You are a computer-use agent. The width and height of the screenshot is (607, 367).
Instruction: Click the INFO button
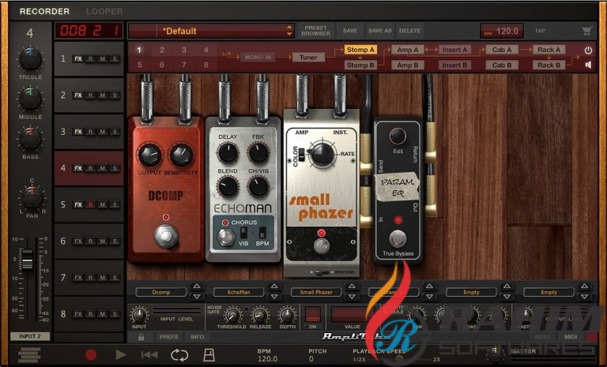197,337
